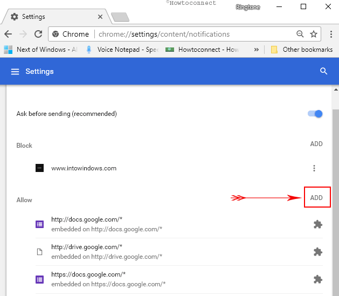Click the search icon in Settings header
Screen dimensions: 339x296
[x=323, y=71]
